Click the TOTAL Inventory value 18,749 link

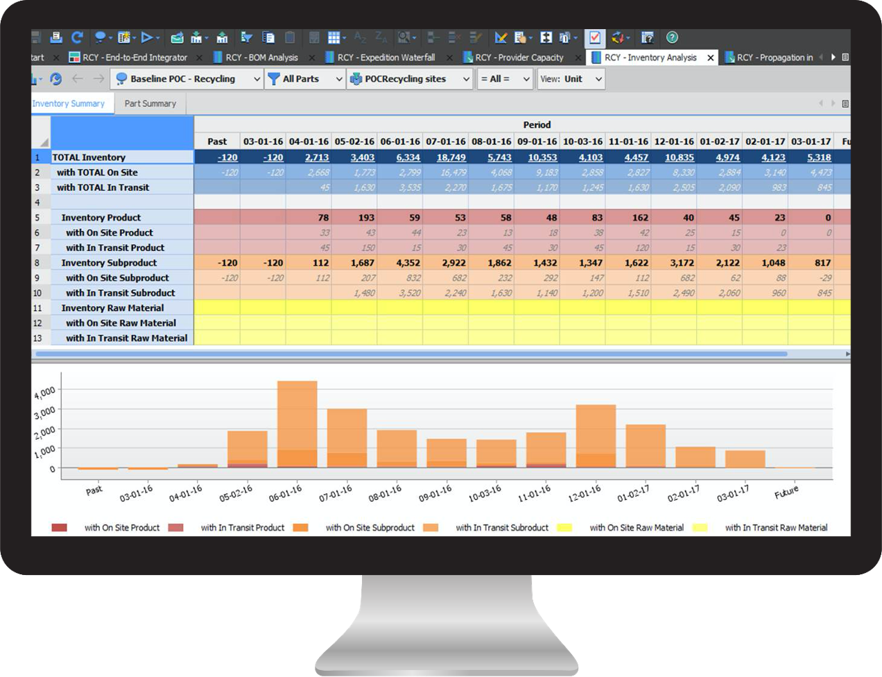451,157
